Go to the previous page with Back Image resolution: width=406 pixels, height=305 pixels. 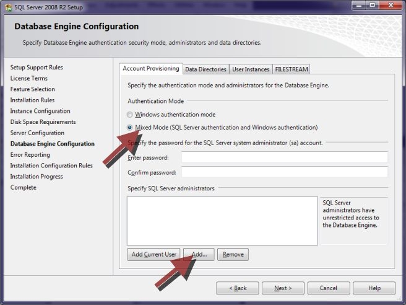[x=238, y=288]
